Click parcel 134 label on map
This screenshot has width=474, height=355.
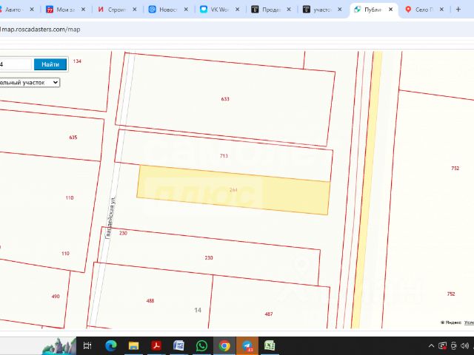[x=77, y=61]
